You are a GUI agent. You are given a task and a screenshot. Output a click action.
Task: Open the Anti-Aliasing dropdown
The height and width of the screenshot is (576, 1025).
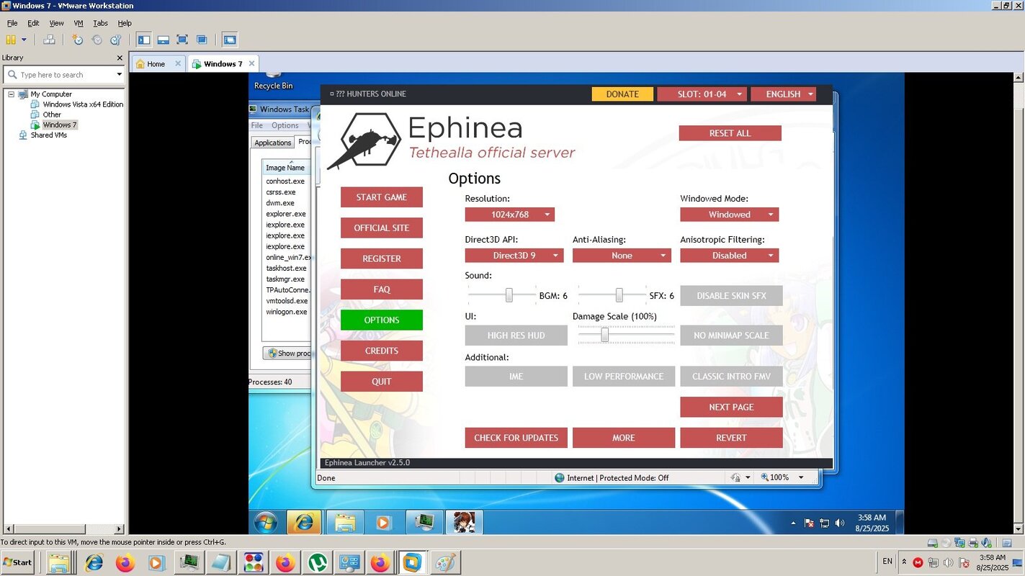point(622,256)
